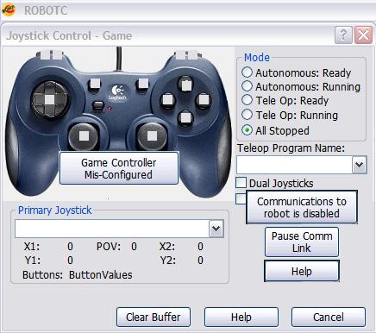Click the X2 value readout
Screen dimensions: 376x333
[x=200, y=247]
